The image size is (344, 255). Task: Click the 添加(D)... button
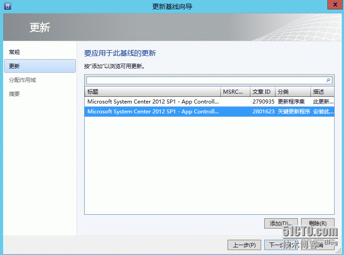tap(281, 223)
